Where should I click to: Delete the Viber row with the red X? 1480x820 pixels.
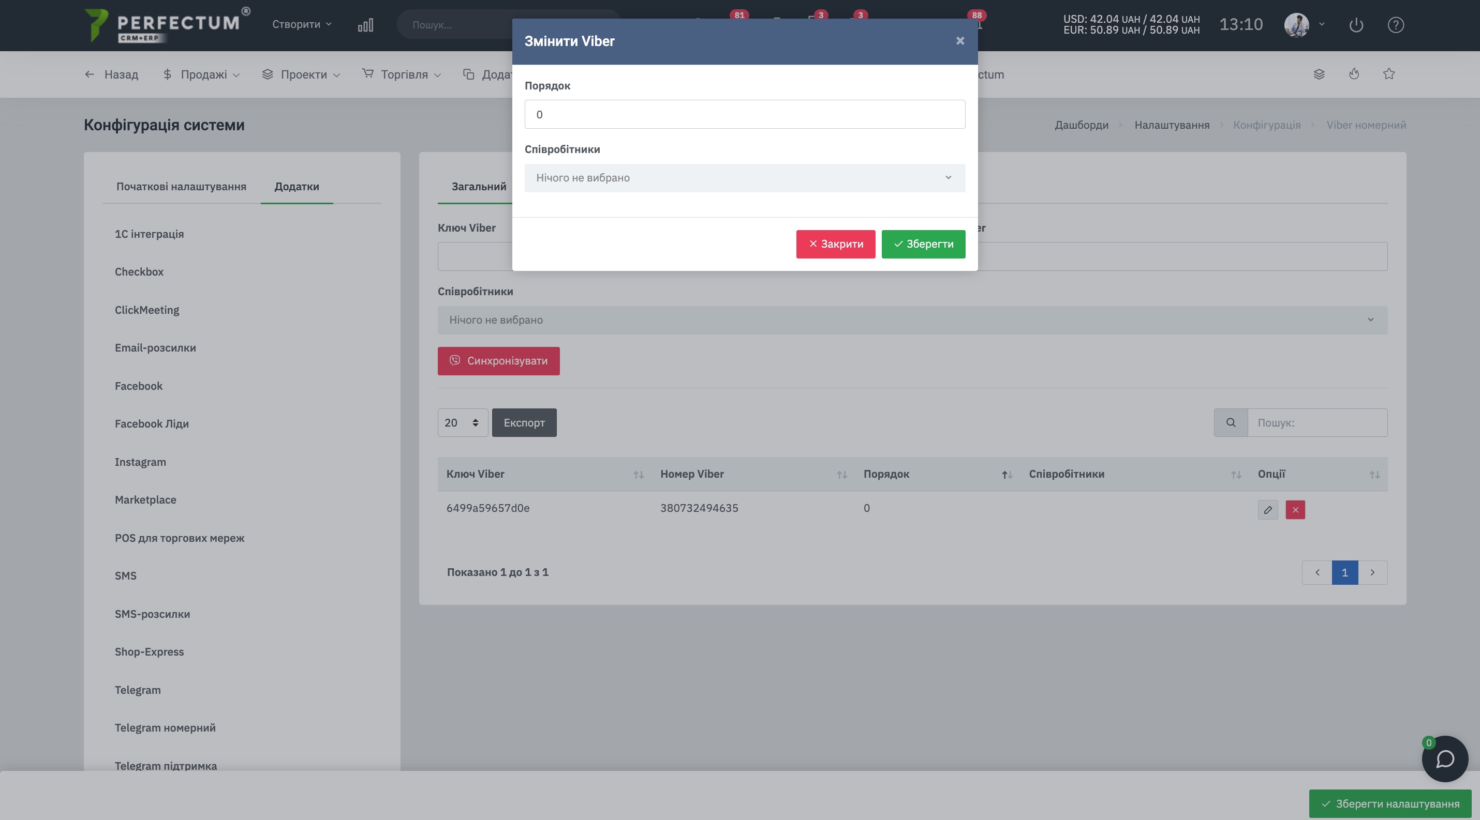1295,510
